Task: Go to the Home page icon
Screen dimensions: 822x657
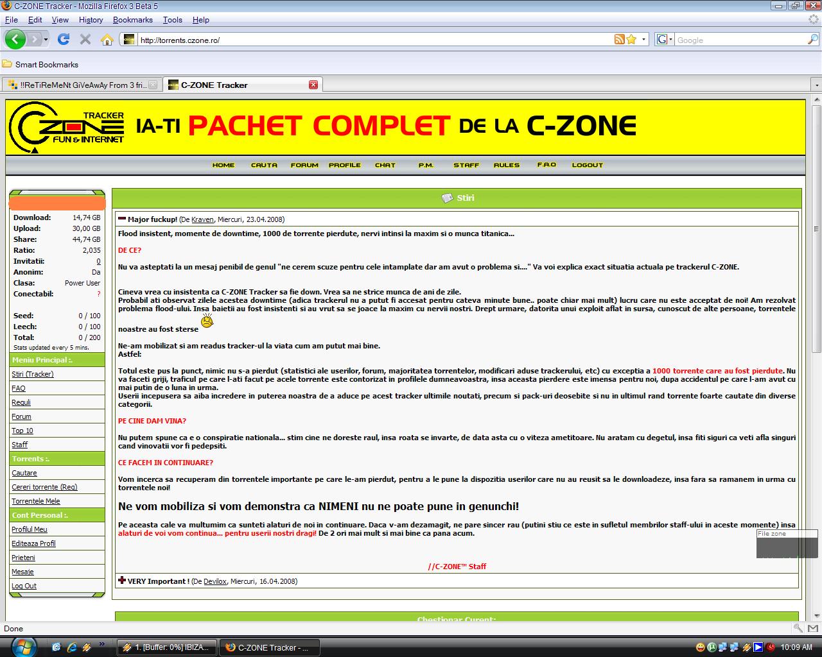Action: tap(107, 39)
